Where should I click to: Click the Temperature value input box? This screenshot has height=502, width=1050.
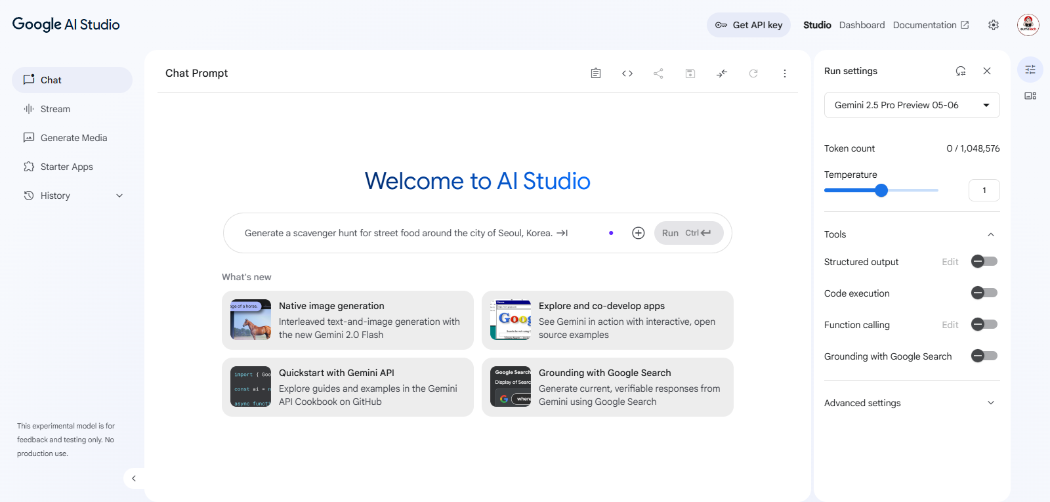pos(984,190)
